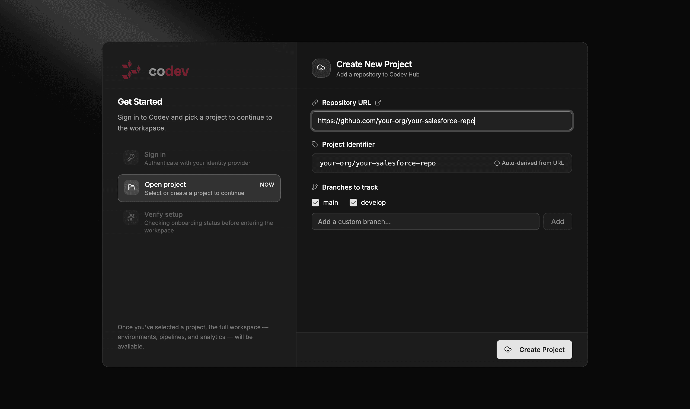This screenshot has width=690, height=409.
Task: Click the Branches to track label
Action: [350, 187]
